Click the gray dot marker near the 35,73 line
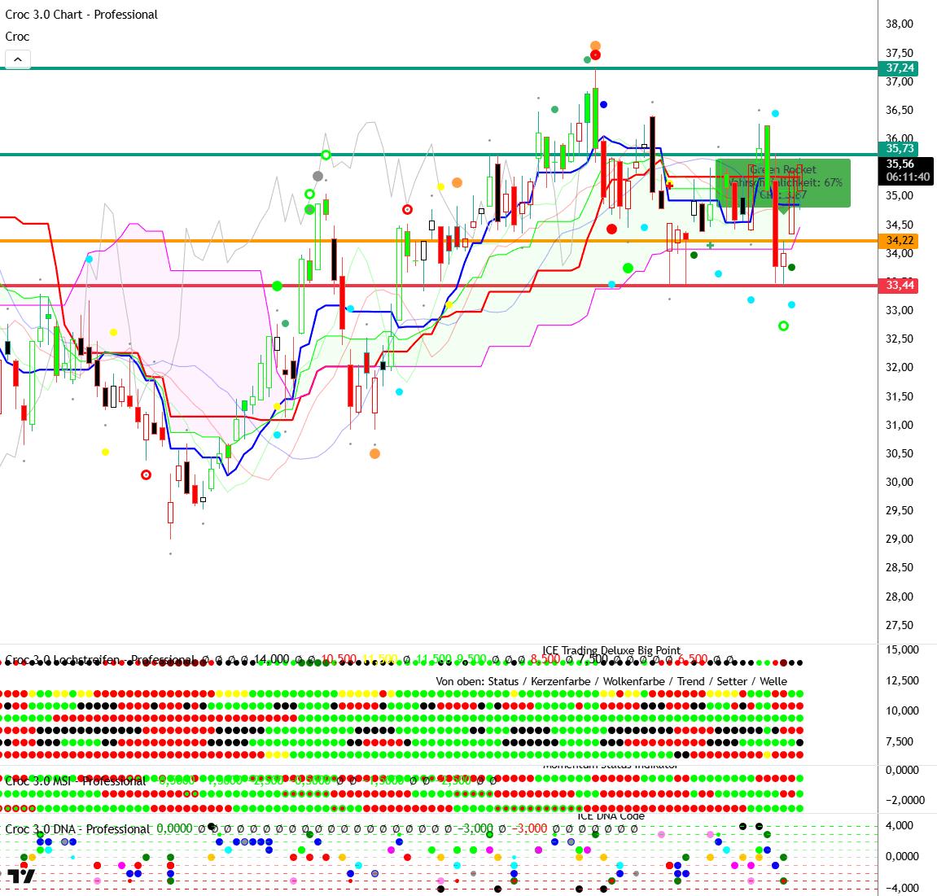This screenshot has width=937, height=896. (x=318, y=176)
